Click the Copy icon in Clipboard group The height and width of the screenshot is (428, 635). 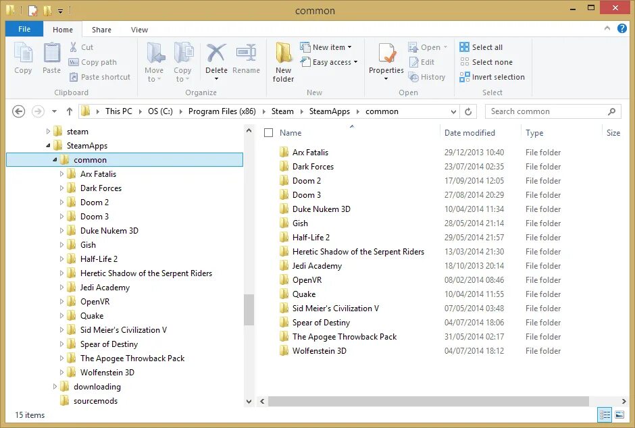[x=23, y=53]
